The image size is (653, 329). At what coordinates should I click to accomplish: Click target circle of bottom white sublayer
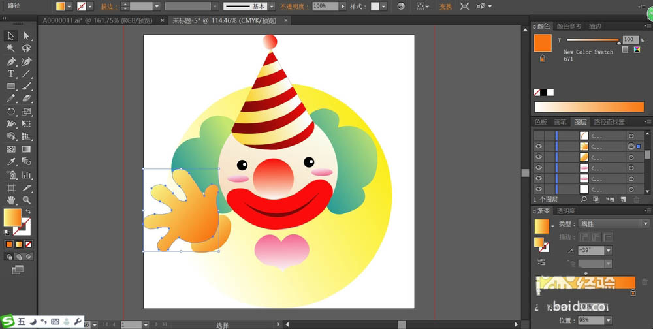coord(631,189)
